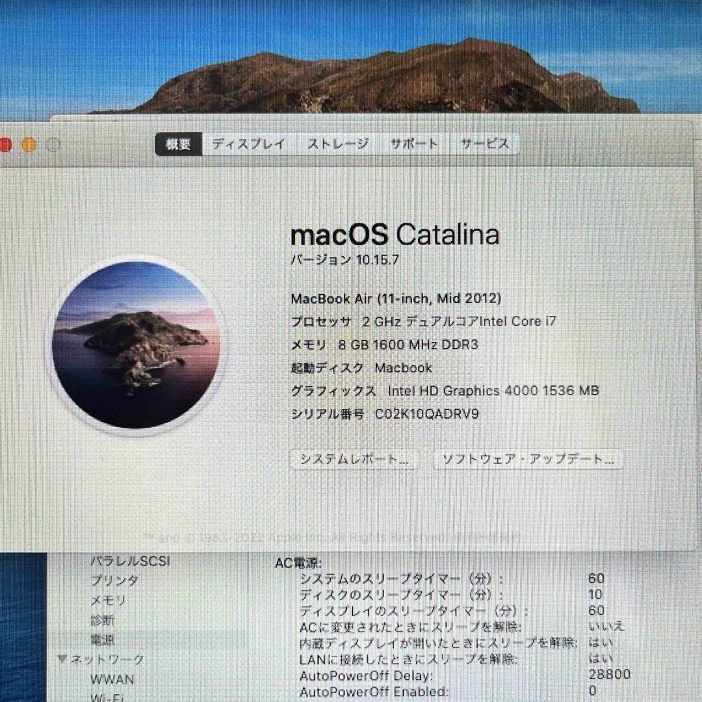Click the macOS Catalina title
The width and height of the screenshot is (702, 702).
(x=395, y=234)
